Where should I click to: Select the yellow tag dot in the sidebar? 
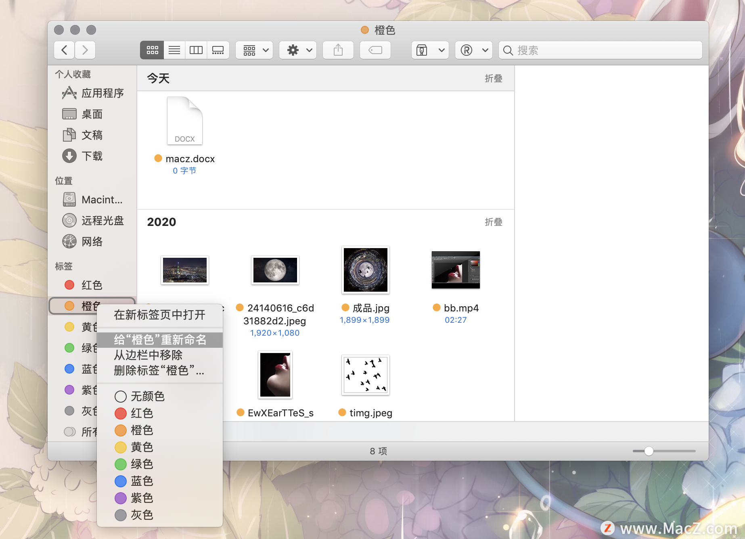click(x=69, y=327)
